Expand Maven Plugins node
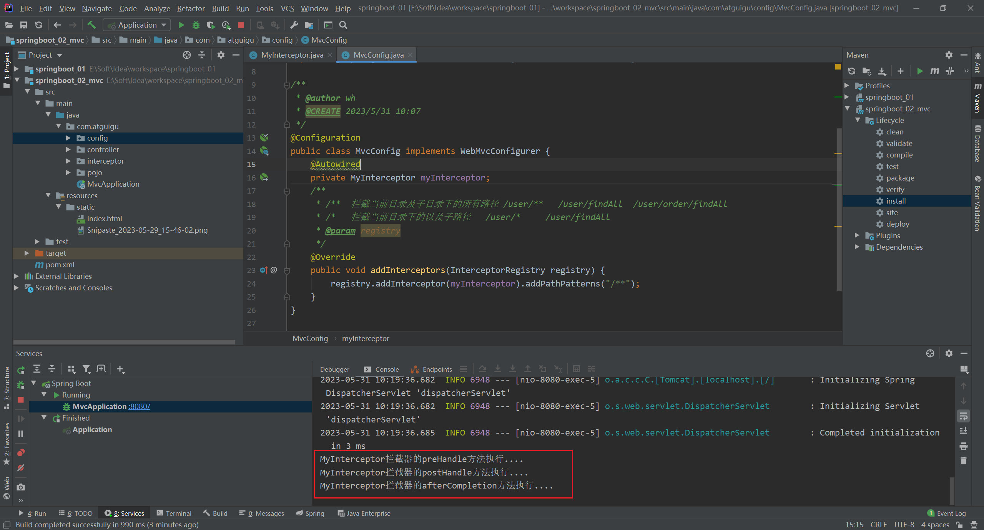The width and height of the screenshot is (984, 530). (x=857, y=235)
